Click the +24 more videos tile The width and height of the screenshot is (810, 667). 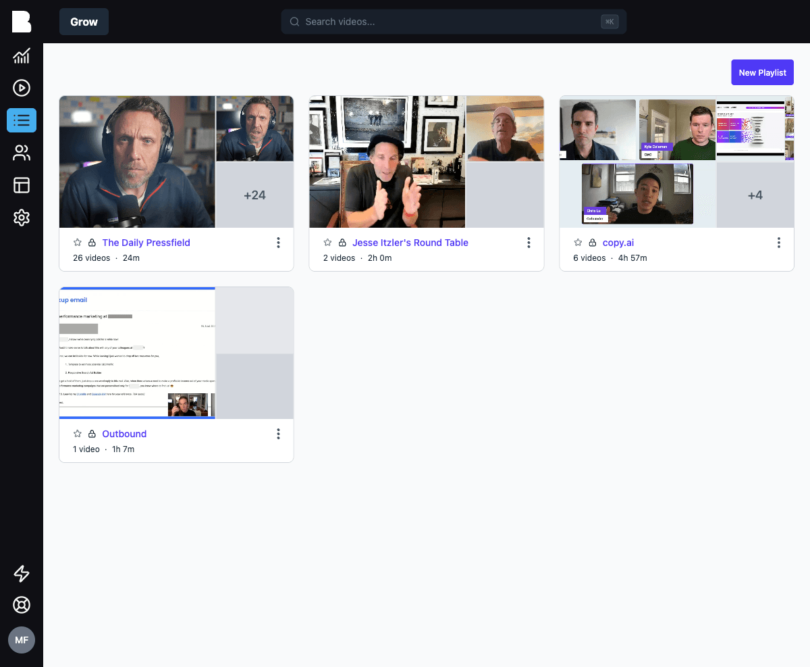coord(254,195)
